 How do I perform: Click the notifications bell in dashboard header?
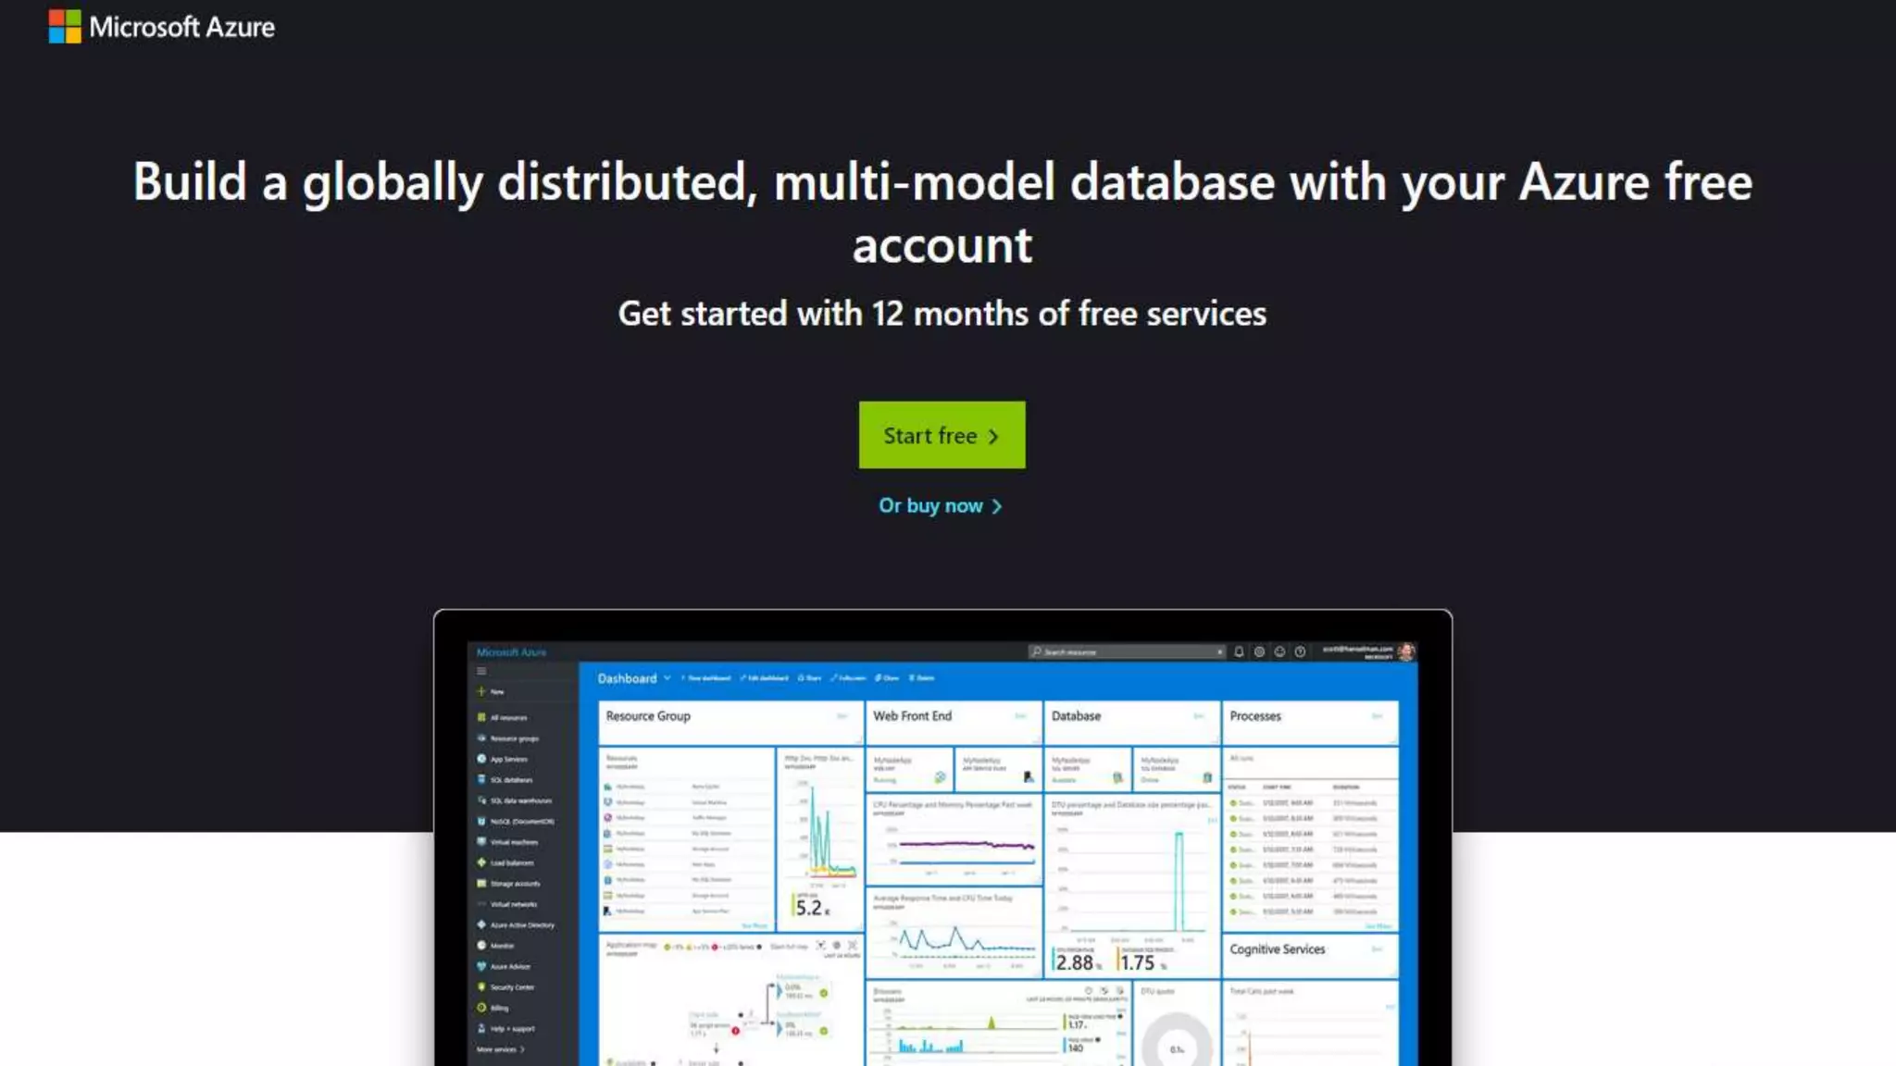pyautogui.click(x=1239, y=651)
